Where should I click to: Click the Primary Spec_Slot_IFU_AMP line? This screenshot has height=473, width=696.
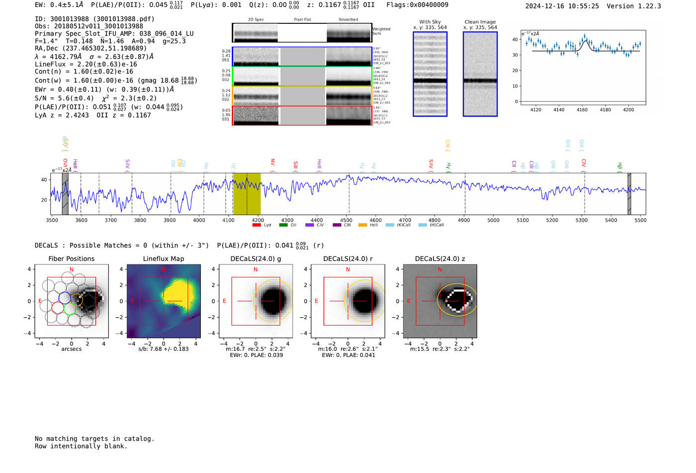(x=114, y=34)
